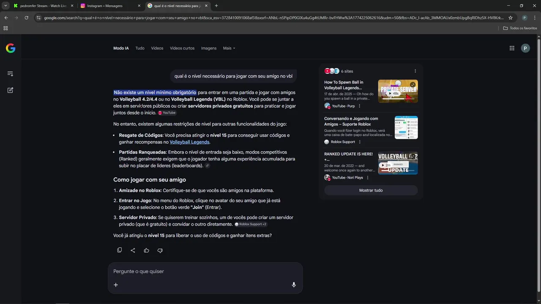
Task: Open AI Mode history icon in left sidebar
Action: click(10, 74)
